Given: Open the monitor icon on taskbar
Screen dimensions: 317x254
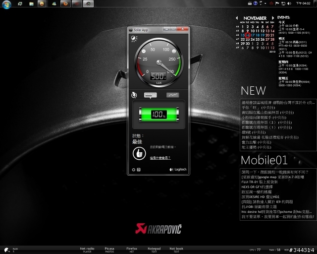Looking at the screenshot, I should click(x=20, y=3).
